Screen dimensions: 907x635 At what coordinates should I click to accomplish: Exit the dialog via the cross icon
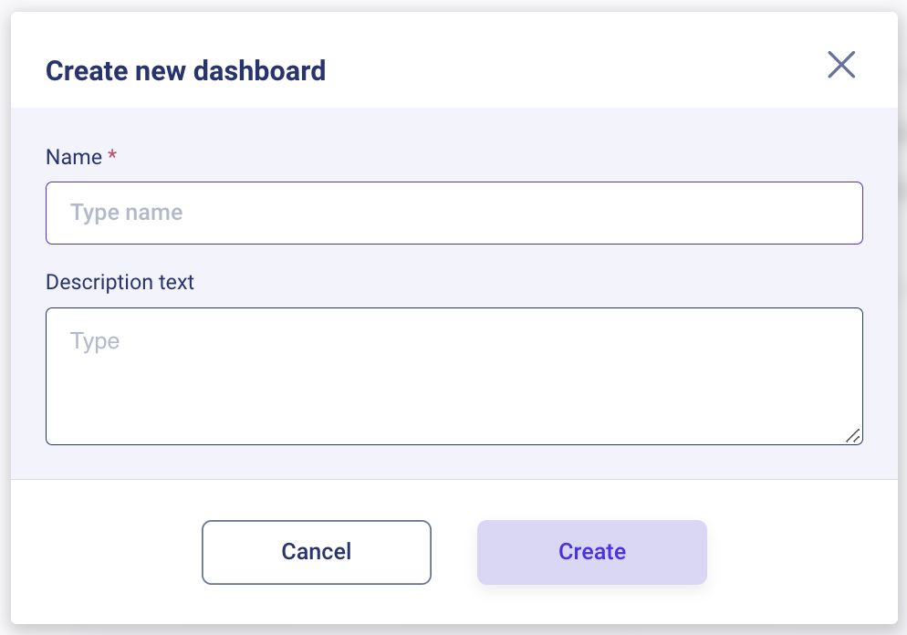840,65
